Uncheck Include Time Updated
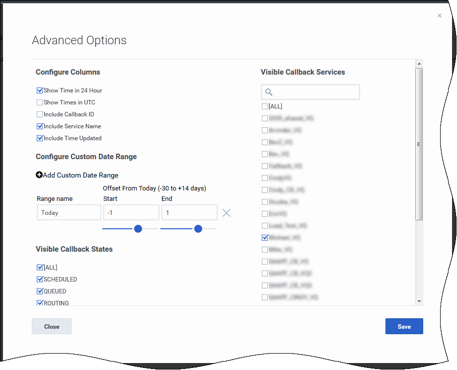This screenshot has height=370, width=457. [40, 138]
